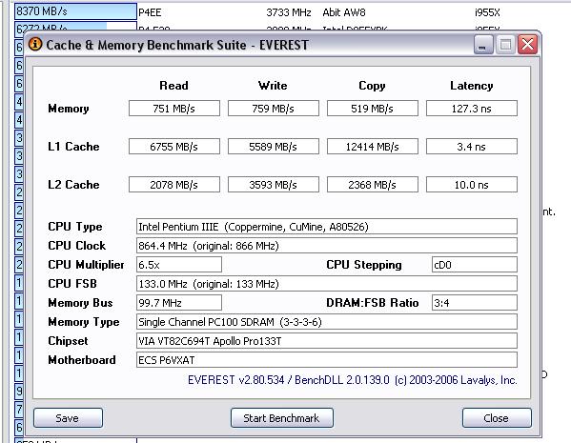This screenshot has height=443, width=571.
Task: Click Start Benchmark button
Action: tap(281, 418)
